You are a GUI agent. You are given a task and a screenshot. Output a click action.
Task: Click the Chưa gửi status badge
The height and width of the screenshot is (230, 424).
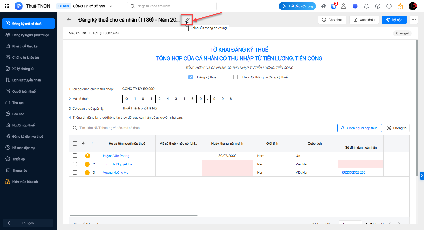coord(402,33)
